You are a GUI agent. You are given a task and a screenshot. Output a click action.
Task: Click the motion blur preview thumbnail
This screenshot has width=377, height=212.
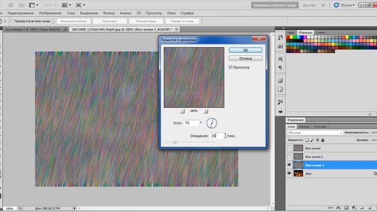(194, 77)
